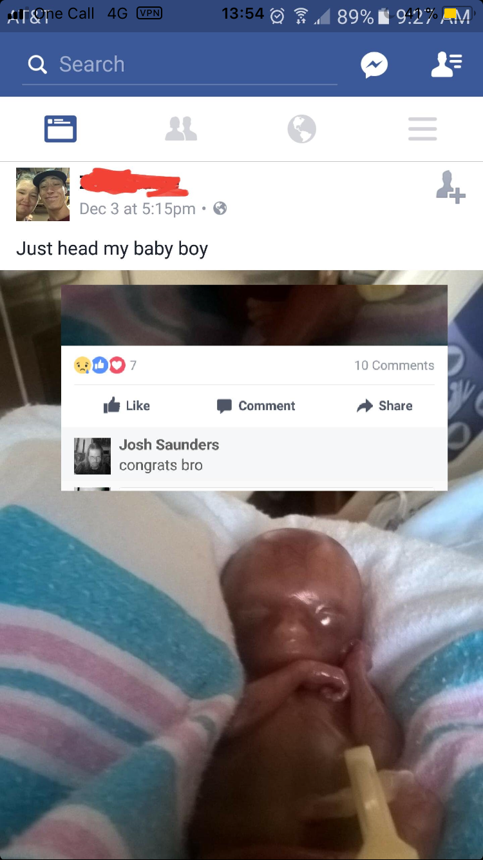Screen dimensions: 483x860
Task: Open the hamburger menu tab
Action: point(422,129)
